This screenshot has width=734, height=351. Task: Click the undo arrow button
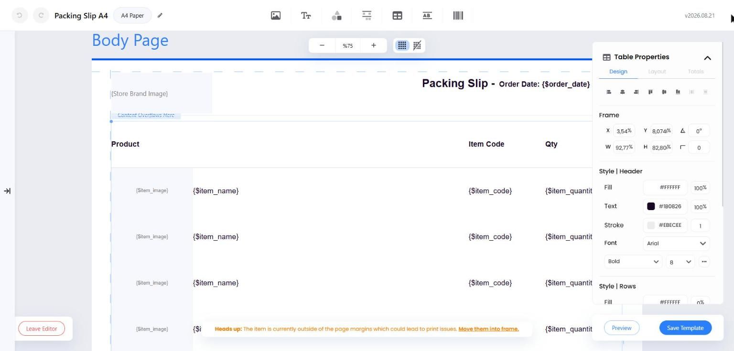point(20,15)
